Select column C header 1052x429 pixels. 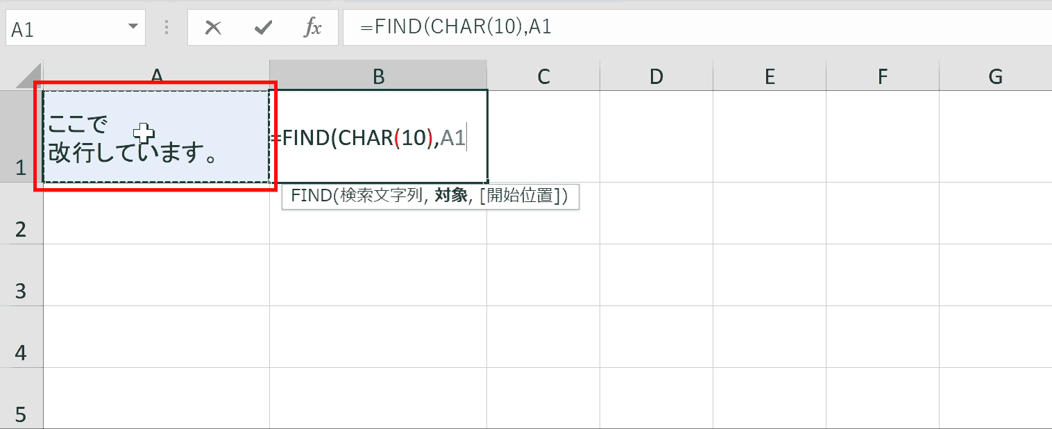pos(543,76)
